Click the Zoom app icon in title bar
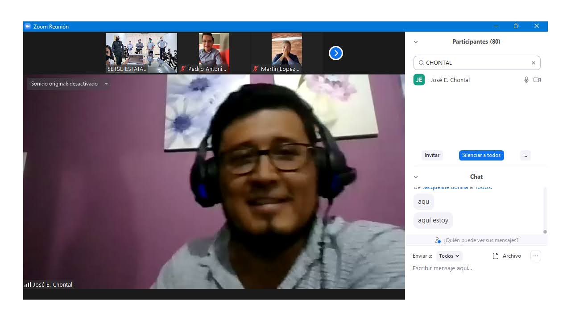The image size is (571, 321). coord(28,26)
